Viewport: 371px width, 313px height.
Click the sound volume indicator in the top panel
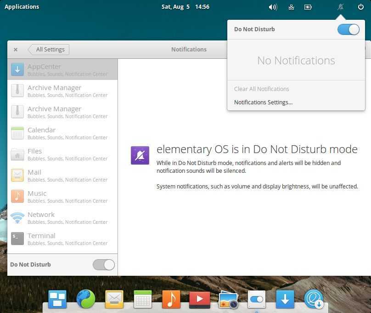tap(273, 7)
